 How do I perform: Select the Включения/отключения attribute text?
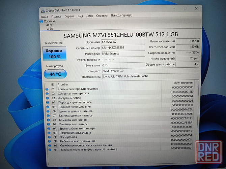point(75,133)
